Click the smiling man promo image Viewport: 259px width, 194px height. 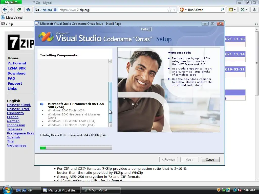[169, 90]
